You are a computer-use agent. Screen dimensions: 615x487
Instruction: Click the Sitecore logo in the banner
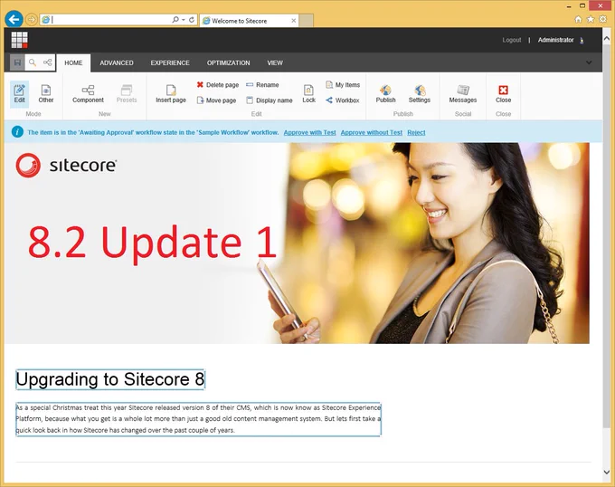[x=66, y=166]
